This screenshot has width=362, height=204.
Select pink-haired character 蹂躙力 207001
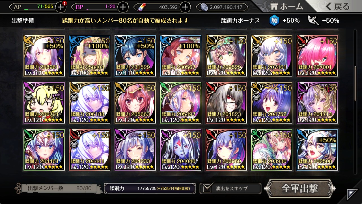[317, 56]
